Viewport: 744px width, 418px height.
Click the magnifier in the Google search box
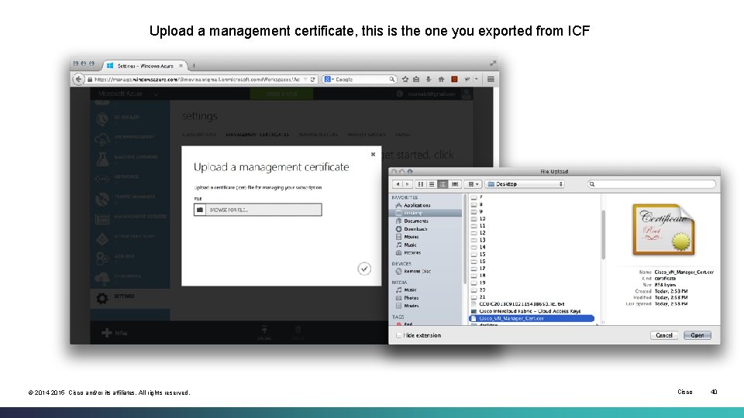(x=391, y=79)
